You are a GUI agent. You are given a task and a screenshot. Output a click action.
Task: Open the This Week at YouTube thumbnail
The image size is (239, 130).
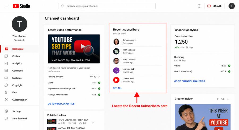click(x=203, y=117)
